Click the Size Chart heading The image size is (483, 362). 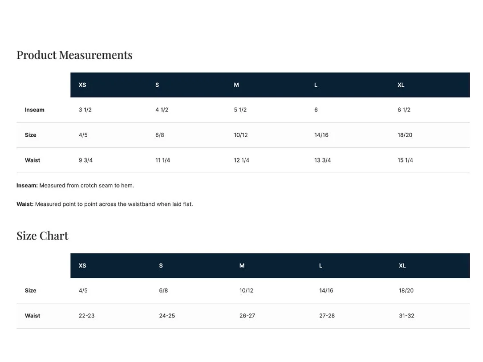(42, 236)
